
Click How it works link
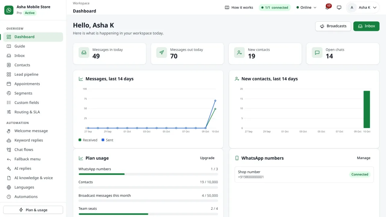[239, 8]
